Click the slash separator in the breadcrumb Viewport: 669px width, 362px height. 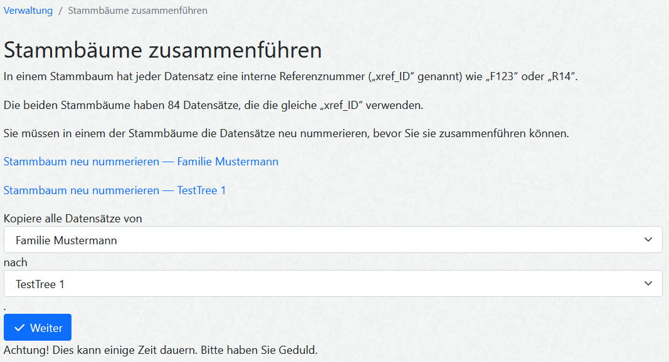pos(60,11)
